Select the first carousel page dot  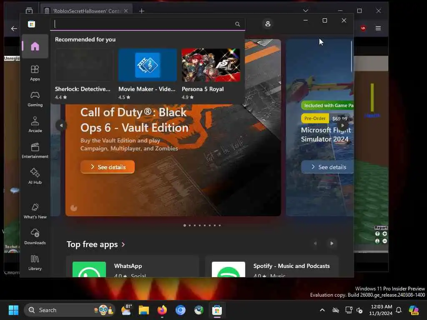pos(185,225)
